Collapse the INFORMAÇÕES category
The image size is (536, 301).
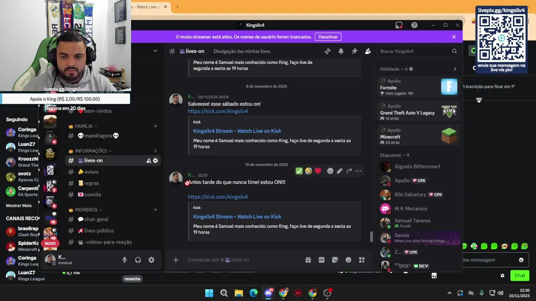[x=90, y=151]
